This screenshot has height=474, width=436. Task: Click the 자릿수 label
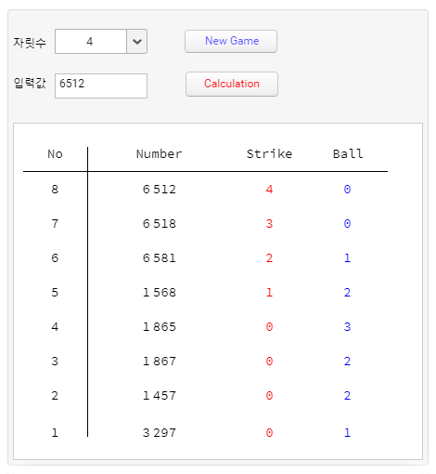pos(30,42)
